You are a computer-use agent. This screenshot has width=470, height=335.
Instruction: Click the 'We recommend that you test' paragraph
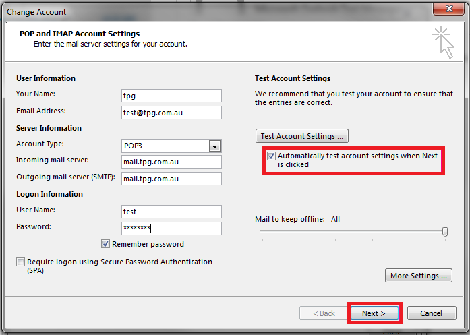coord(354,98)
